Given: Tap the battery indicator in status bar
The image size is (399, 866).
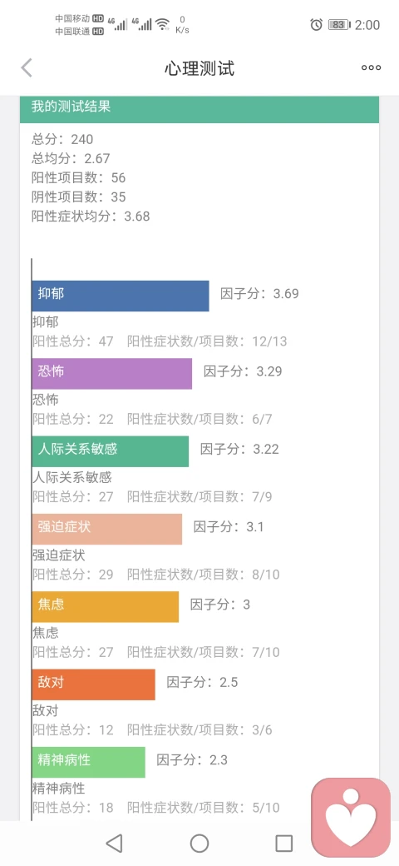Looking at the screenshot, I should 338,24.
